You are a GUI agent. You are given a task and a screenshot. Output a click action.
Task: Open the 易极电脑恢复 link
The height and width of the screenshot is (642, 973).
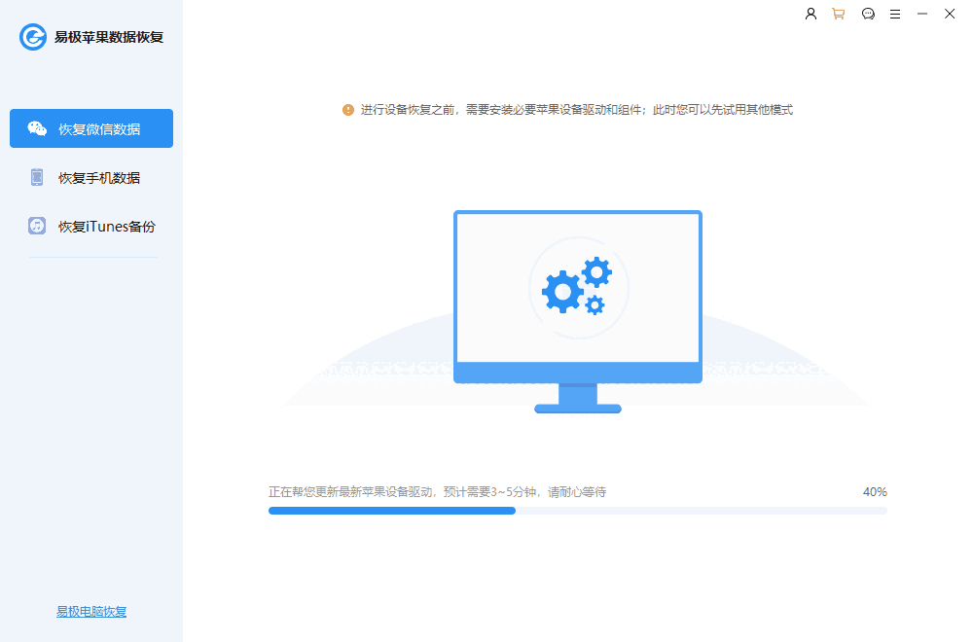(91, 611)
